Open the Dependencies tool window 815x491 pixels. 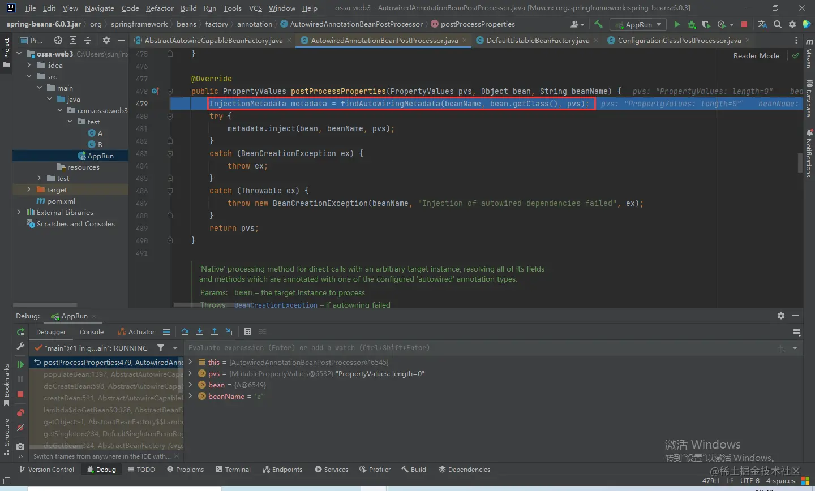click(464, 470)
